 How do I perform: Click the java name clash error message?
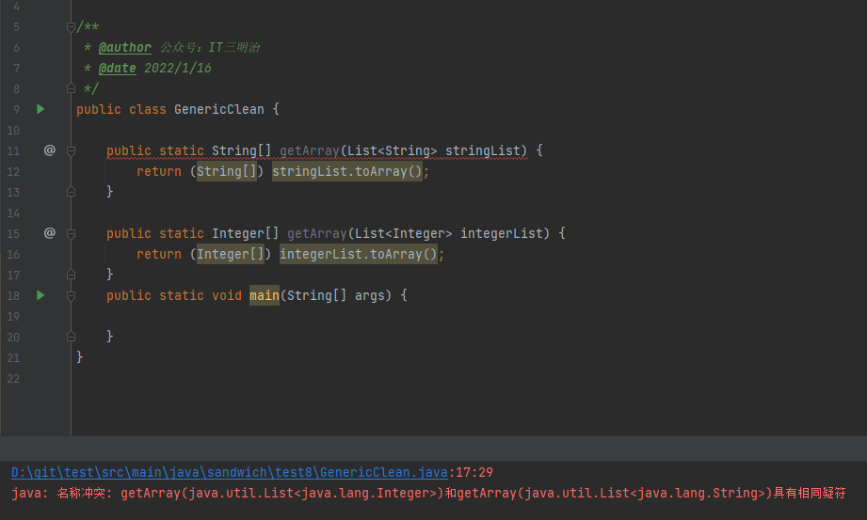point(428,493)
